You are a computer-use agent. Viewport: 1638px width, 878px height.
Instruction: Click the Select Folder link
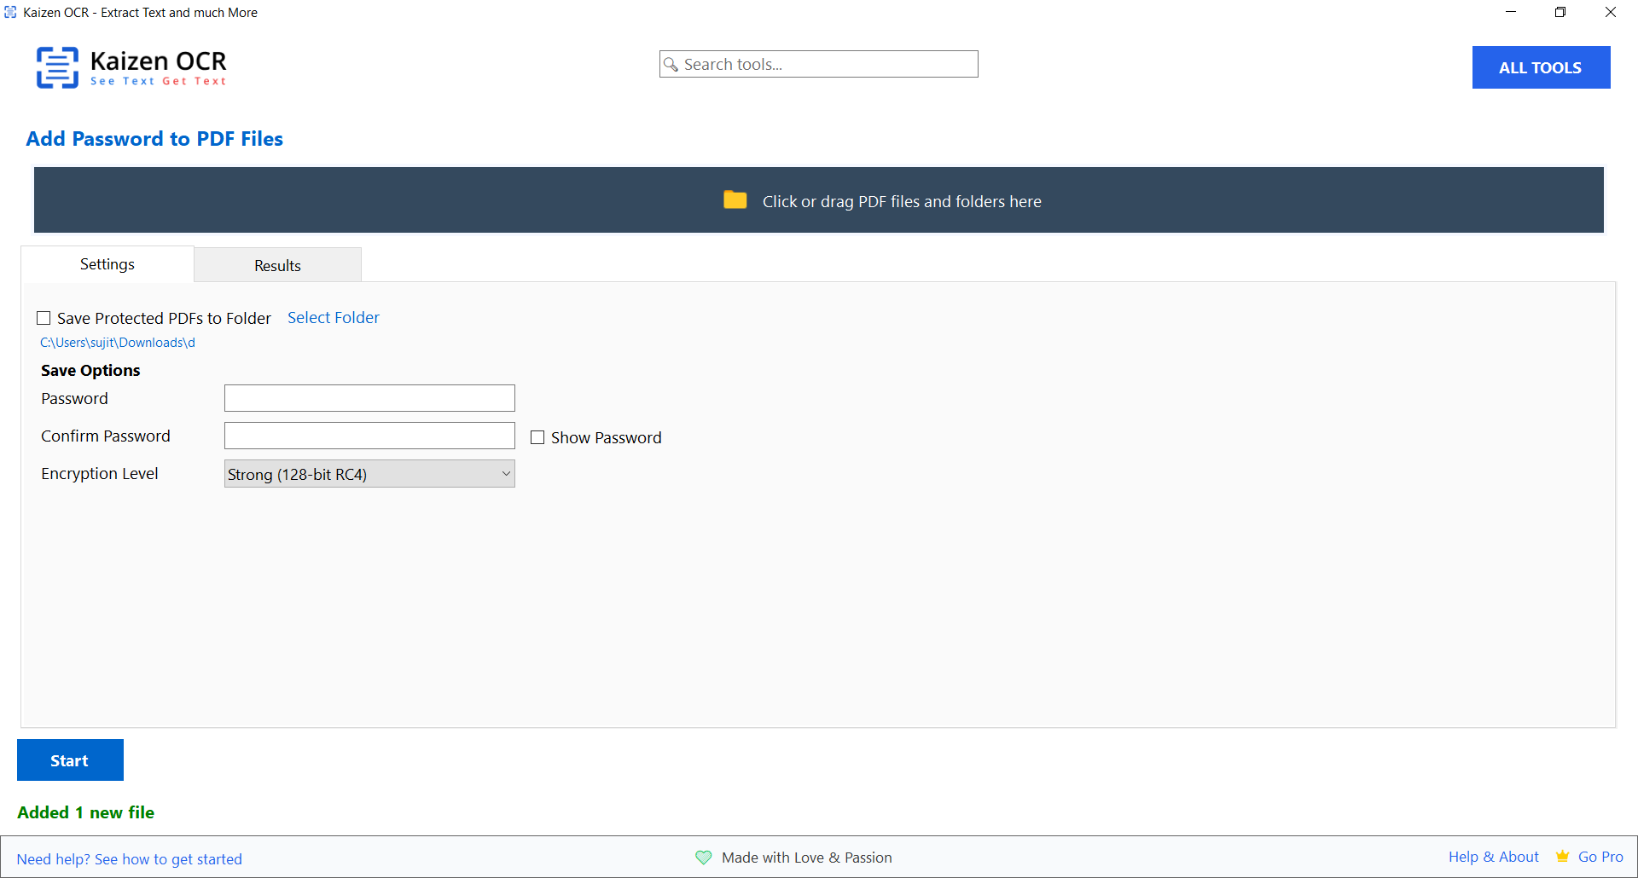[333, 317]
